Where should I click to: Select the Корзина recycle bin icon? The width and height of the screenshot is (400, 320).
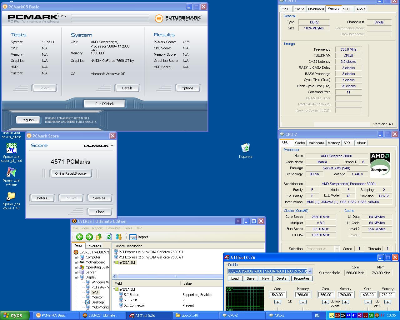pos(246,151)
